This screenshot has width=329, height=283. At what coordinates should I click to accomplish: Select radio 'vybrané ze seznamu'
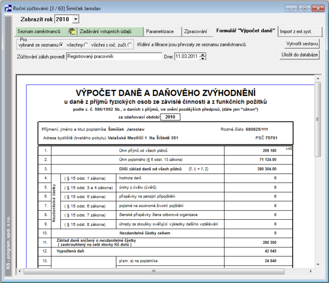click(61, 45)
